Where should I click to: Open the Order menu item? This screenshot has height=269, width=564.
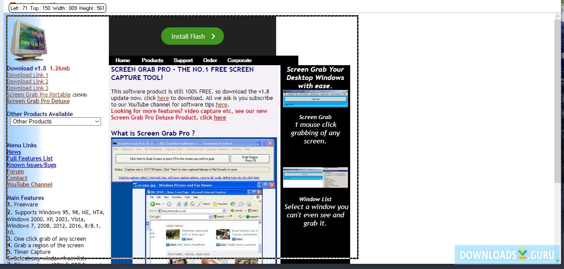click(x=210, y=60)
